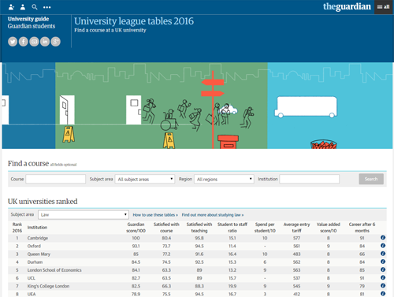The image size is (394, 297).
Task: Open the three-dots more menu
Action: [x=46, y=7]
